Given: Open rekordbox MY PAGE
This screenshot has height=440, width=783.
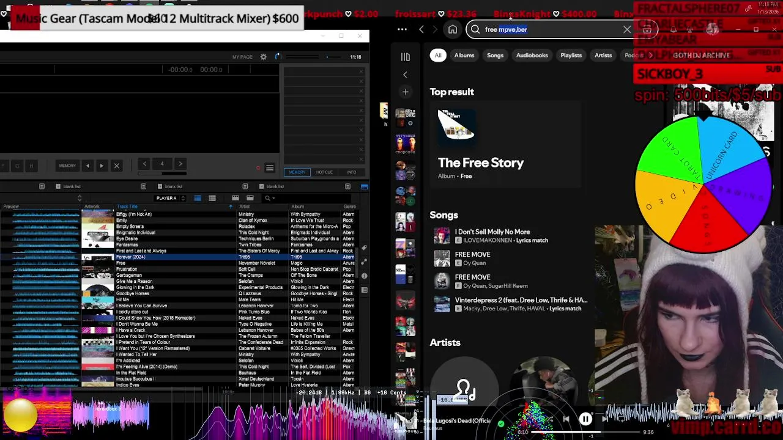Looking at the screenshot, I should coord(242,57).
